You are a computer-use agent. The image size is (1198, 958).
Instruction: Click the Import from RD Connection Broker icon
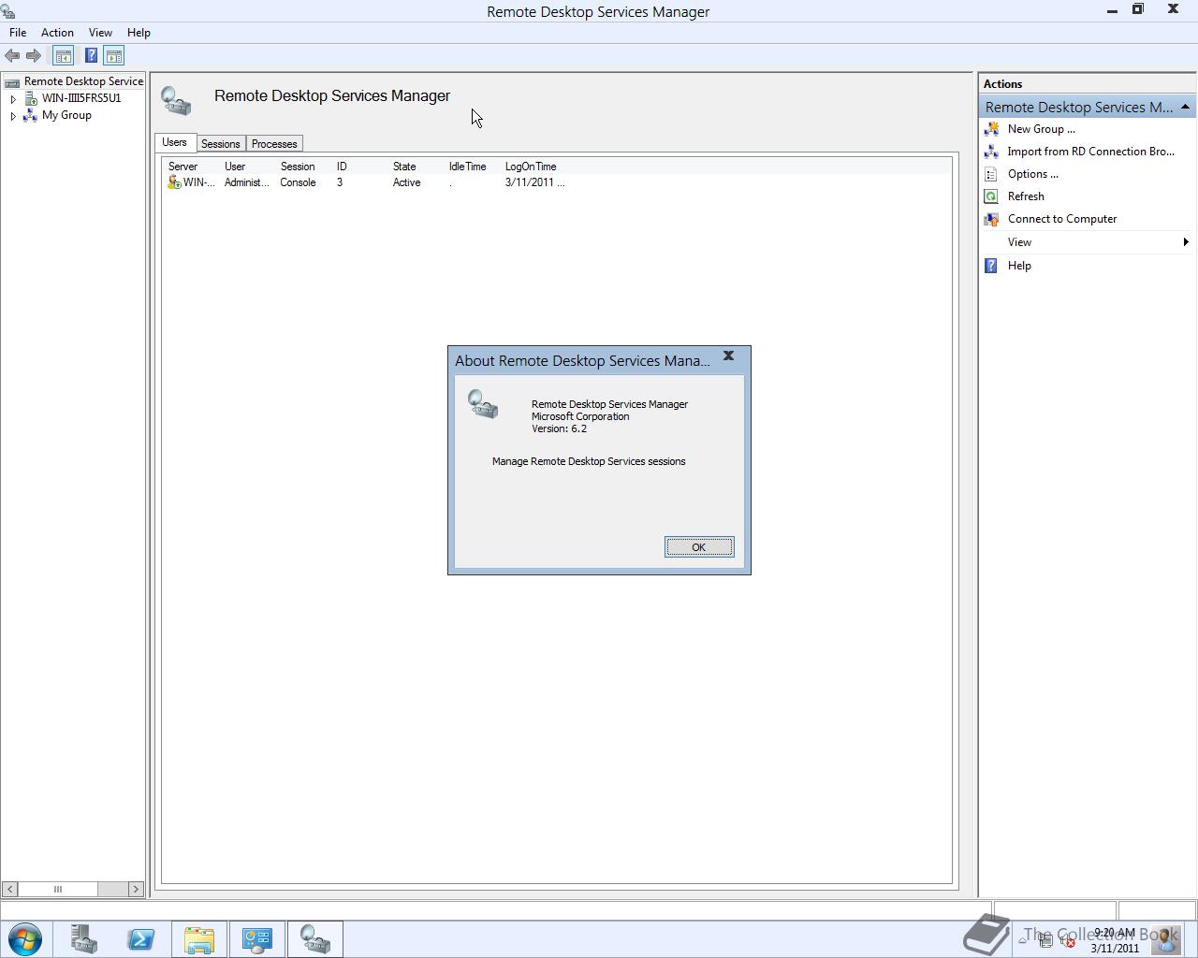(x=991, y=152)
